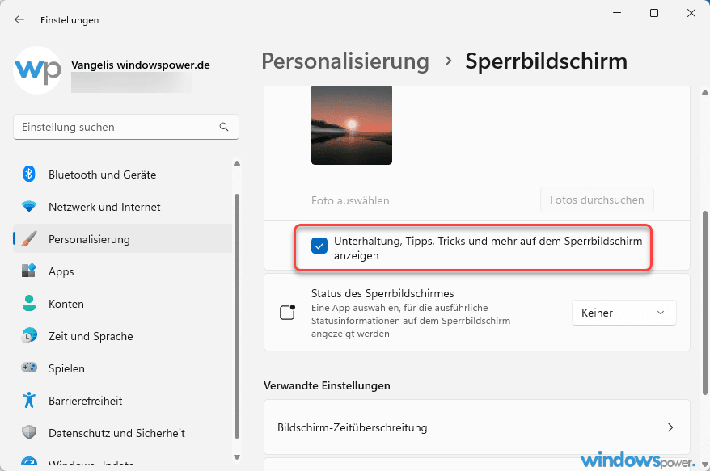This screenshot has width=710, height=471.
Task: Click the Wi-Fi network icon
Action: pyautogui.click(x=29, y=206)
